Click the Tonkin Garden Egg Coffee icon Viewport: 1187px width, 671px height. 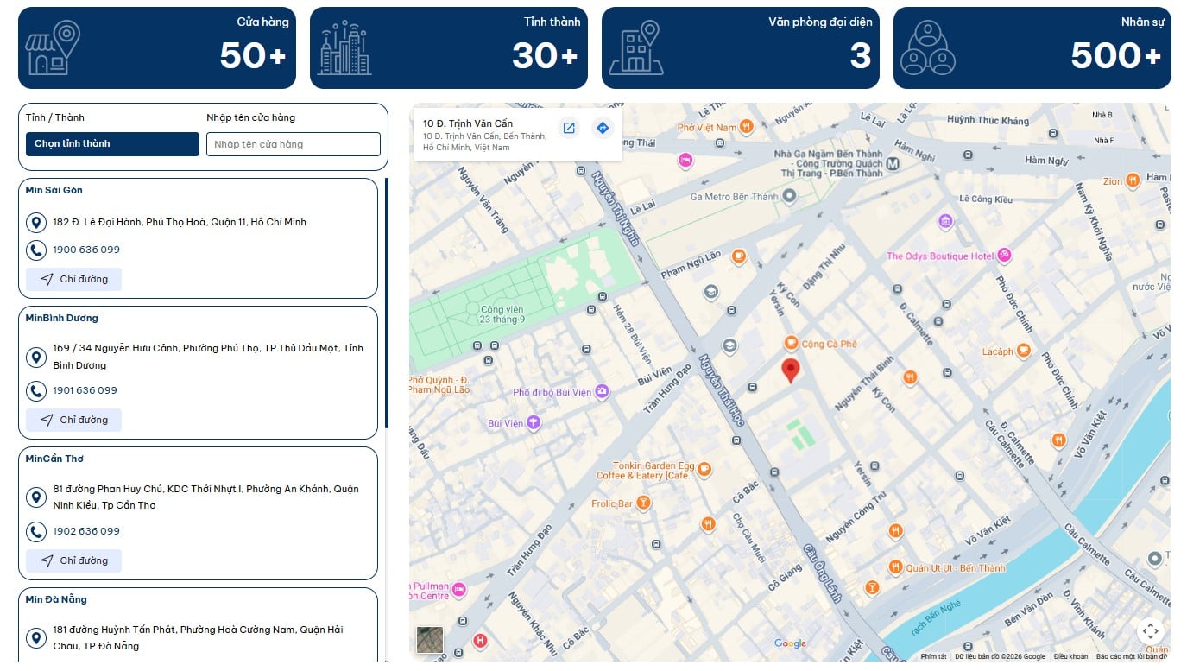coord(704,470)
